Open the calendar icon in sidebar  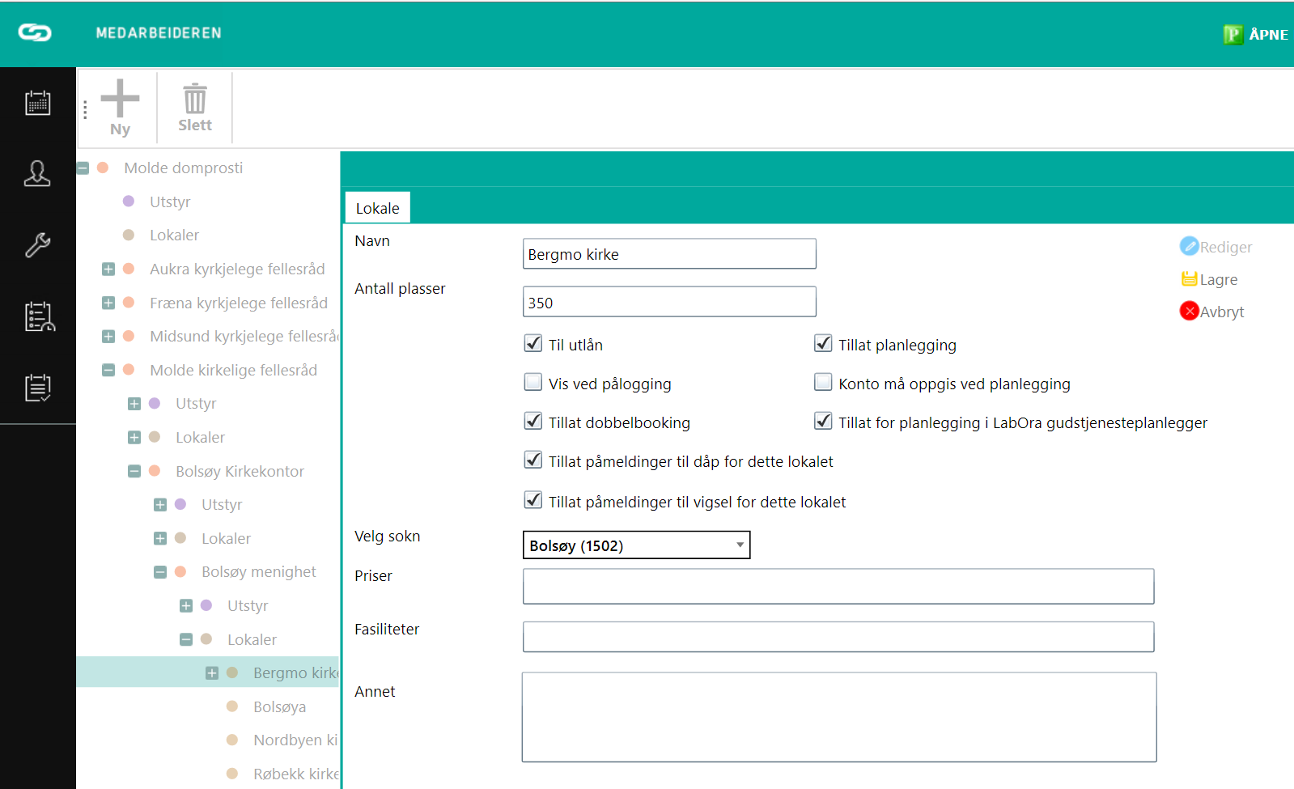(x=37, y=103)
